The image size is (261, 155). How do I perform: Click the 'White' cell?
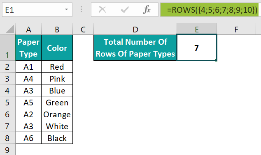pyautogui.click(x=57, y=126)
